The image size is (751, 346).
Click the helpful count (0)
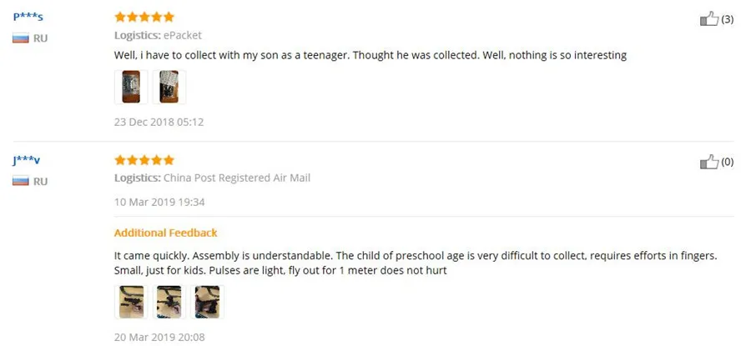[x=727, y=163]
